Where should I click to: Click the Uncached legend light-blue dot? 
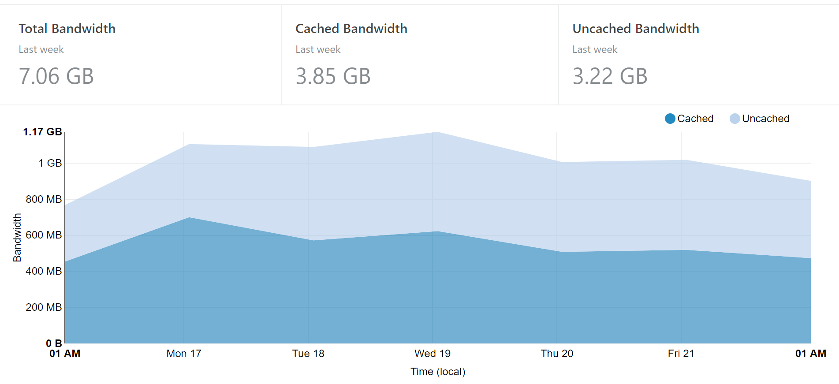coord(735,119)
